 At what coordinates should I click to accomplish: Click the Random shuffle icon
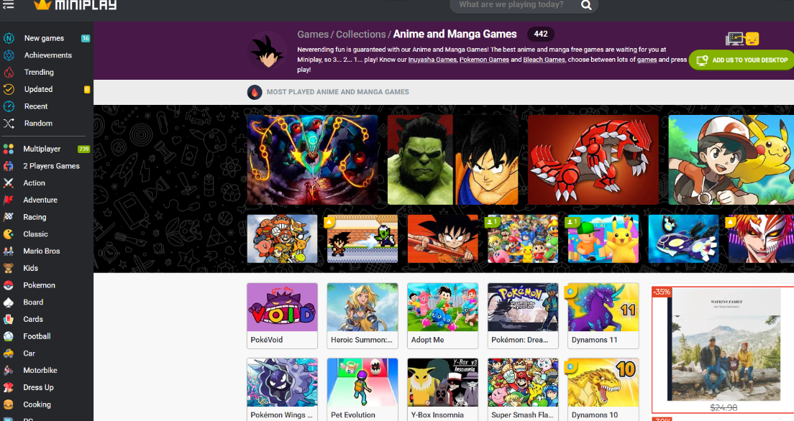point(9,124)
